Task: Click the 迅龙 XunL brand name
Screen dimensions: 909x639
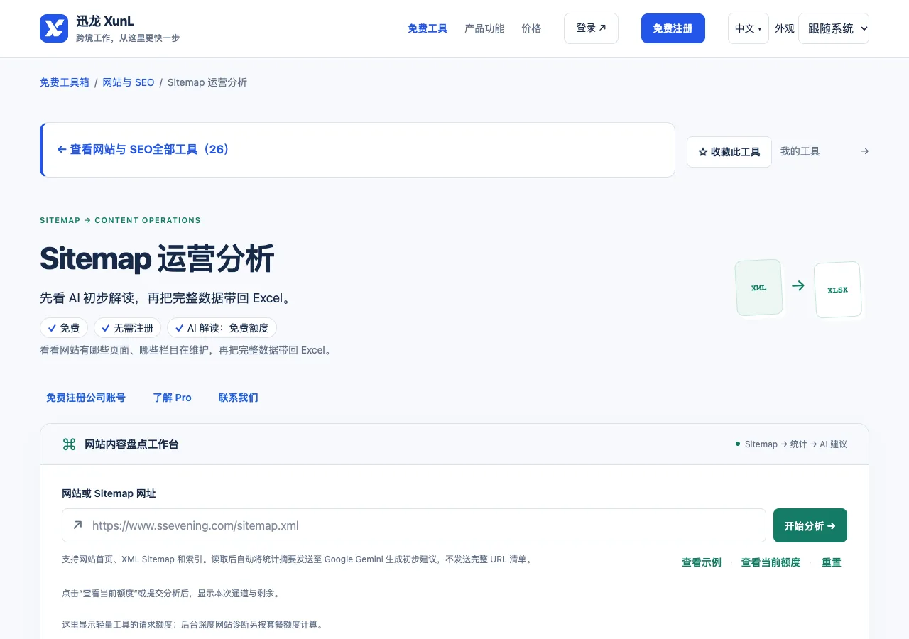Action: click(105, 21)
